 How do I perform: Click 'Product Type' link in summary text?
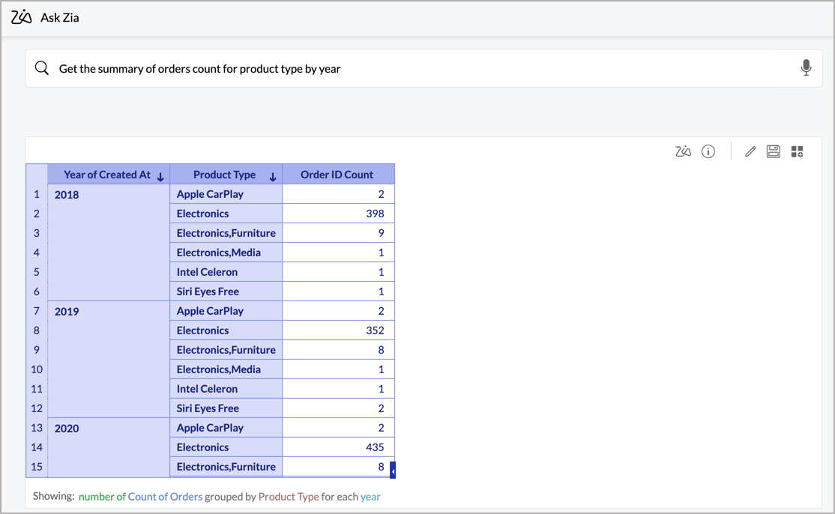[289, 496]
